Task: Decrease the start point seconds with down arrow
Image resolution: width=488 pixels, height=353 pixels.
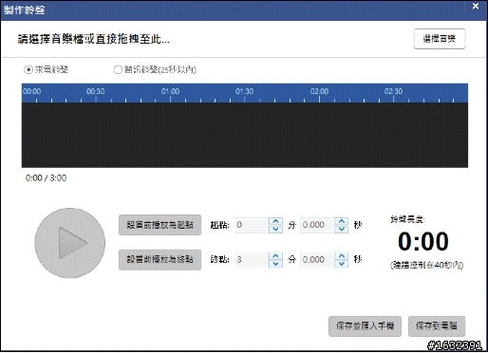Action: (x=342, y=229)
